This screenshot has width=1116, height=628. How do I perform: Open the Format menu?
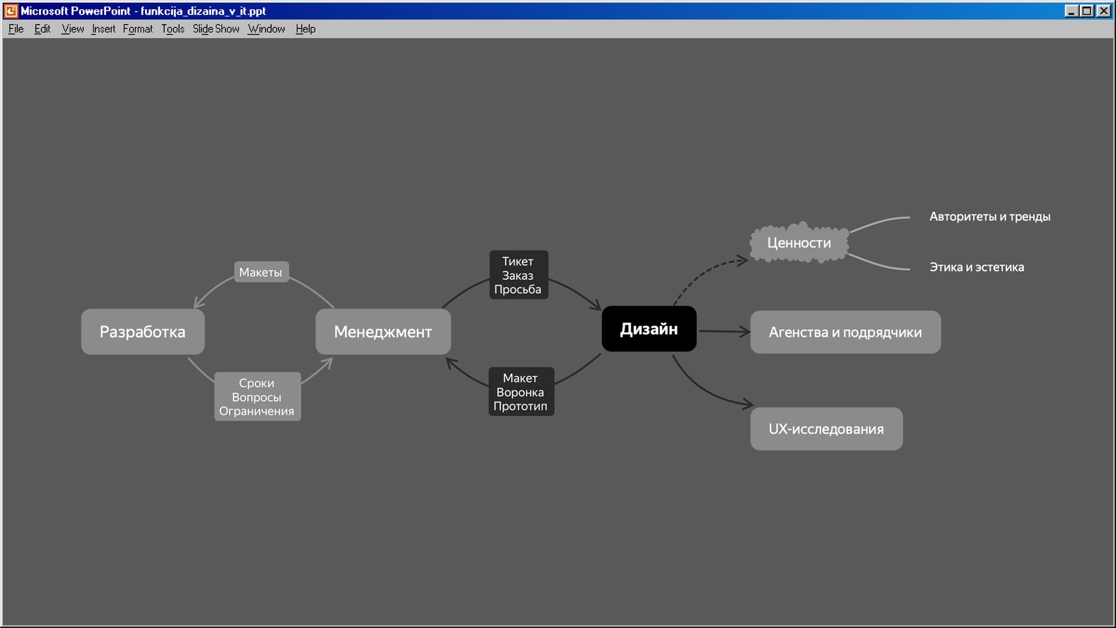(137, 29)
